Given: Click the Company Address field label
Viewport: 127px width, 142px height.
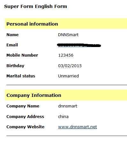Looking at the screenshot, I should point(25,116).
